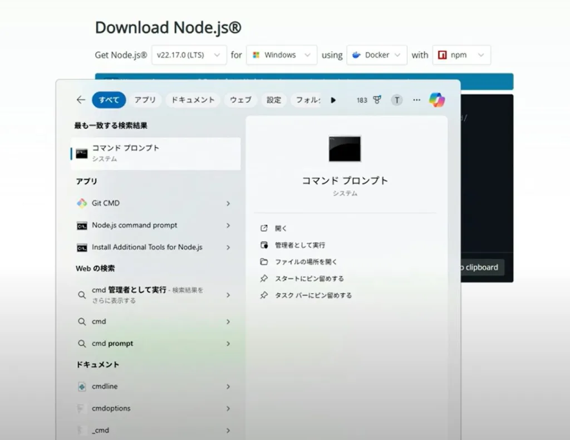Click the _cmd document name
Screen dimensions: 570x440
(x=100, y=431)
